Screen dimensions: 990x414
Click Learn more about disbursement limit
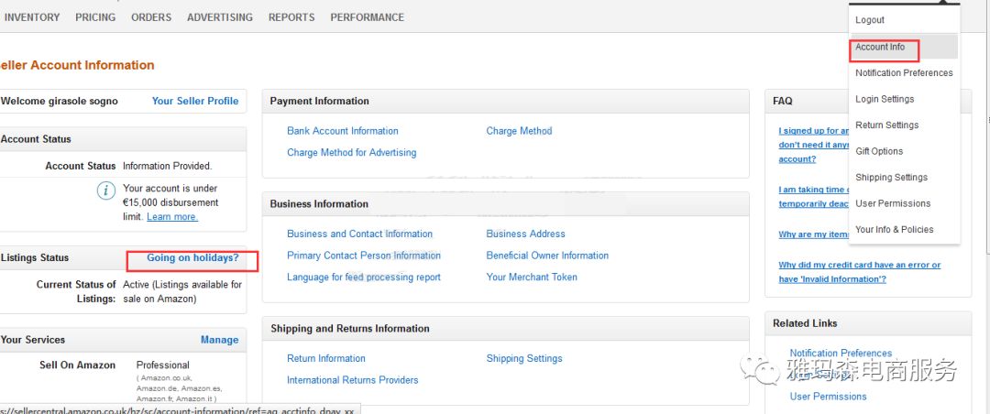point(172,216)
